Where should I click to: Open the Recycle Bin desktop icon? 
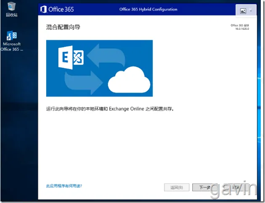pyautogui.click(x=11, y=9)
